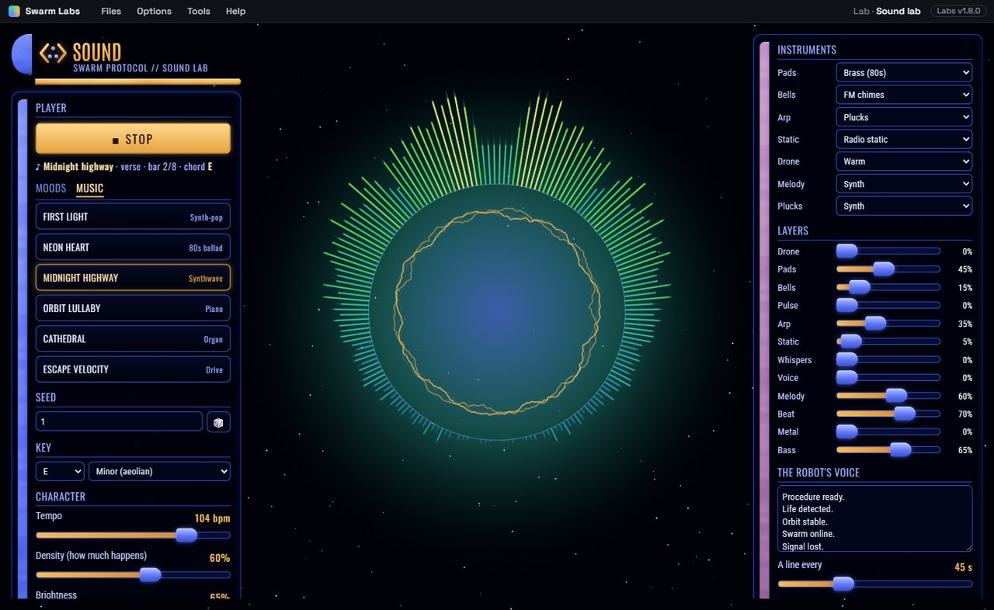Click the Swarm Labs logo icon
This screenshot has width=994, height=610.
click(14, 11)
